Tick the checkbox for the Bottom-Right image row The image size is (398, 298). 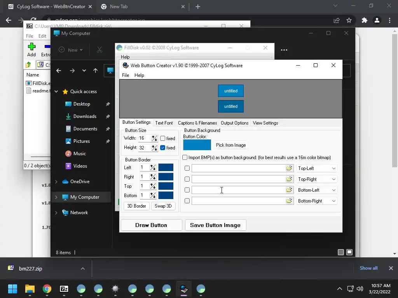click(187, 201)
